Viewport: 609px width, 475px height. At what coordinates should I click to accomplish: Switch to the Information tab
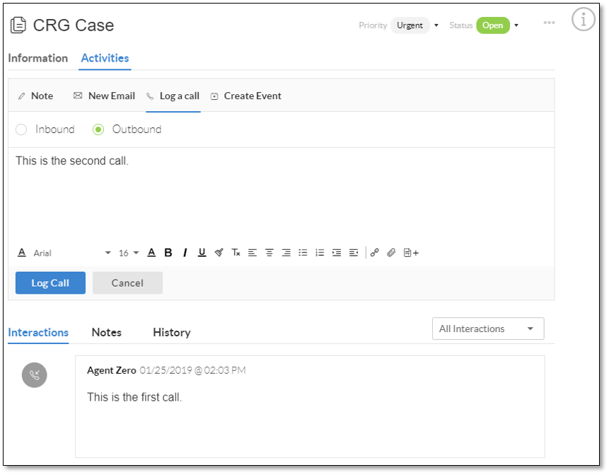click(38, 58)
